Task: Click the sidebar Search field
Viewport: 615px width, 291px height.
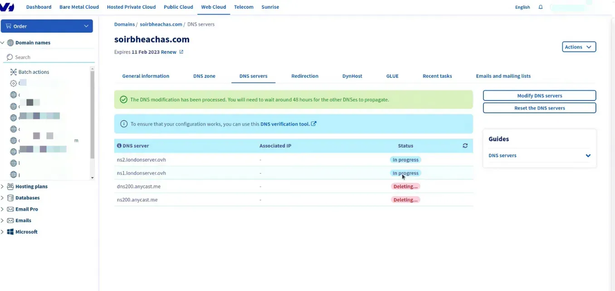Action: (49, 57)
